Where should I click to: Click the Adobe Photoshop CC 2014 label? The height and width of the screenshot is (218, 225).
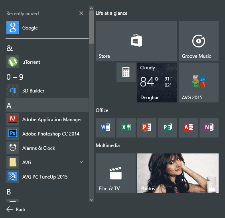coord(51,134)
